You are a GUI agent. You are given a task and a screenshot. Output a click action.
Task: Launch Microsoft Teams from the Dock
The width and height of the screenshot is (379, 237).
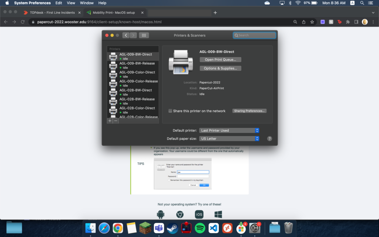[159, 228]
